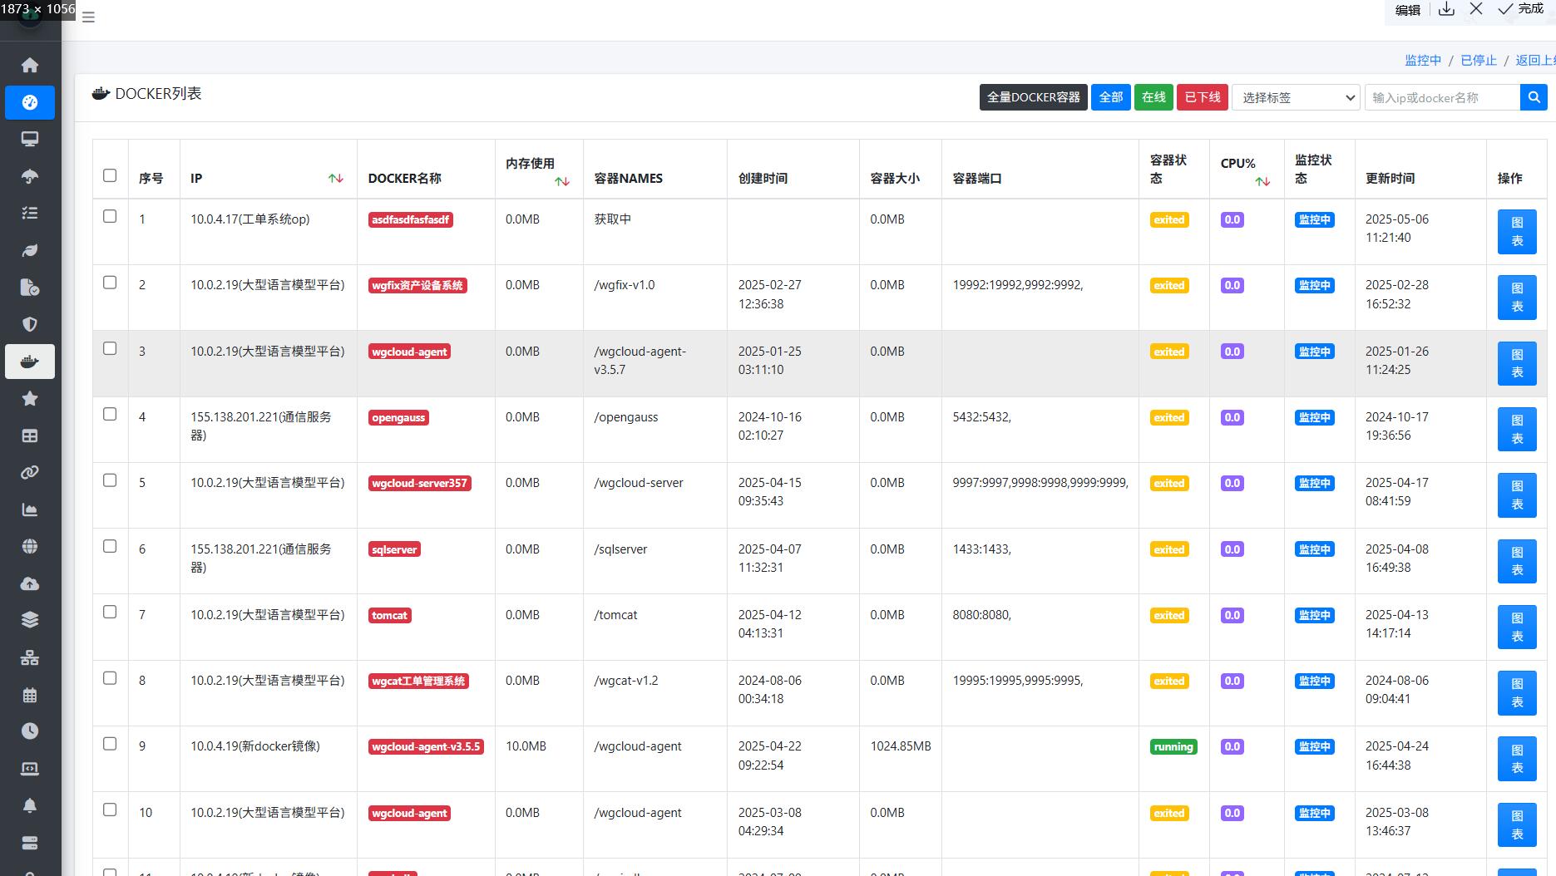Viewport: 1556px width, 876px height.
Task: Select the Docker whale icon in the sidebar
Action: pyautogui.click(x=30, y=362)
